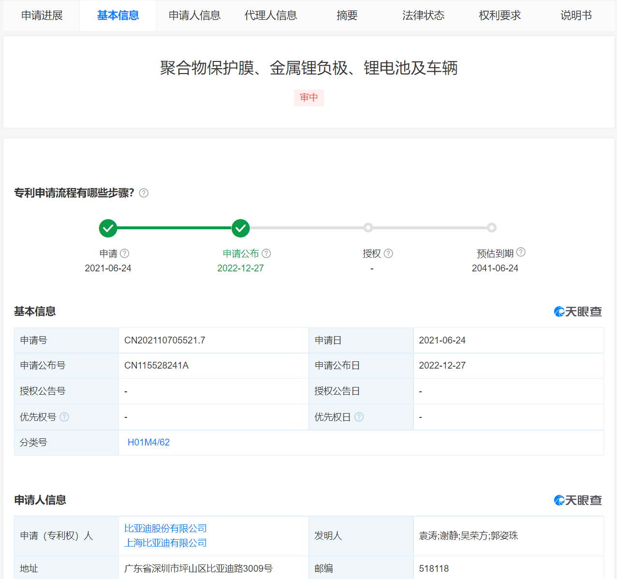The width and height of the screenshot is (617, 579).
Task: Click the 申请公布 green step label
Action: tap(241, 253)
